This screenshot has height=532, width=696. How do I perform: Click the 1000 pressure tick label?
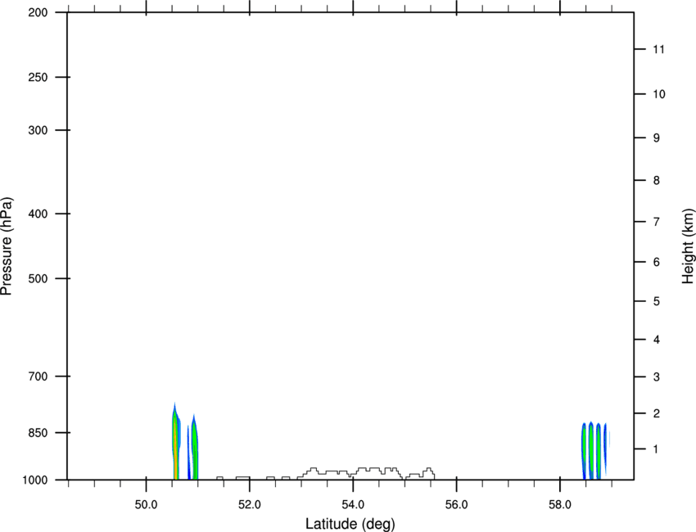tap(35, 480)
